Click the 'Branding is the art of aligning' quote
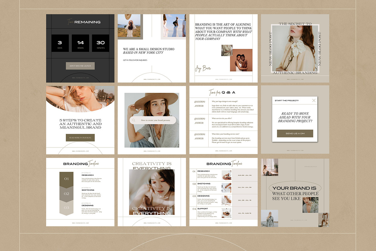This screenshot has height=251, width=376. pos(223,31)
